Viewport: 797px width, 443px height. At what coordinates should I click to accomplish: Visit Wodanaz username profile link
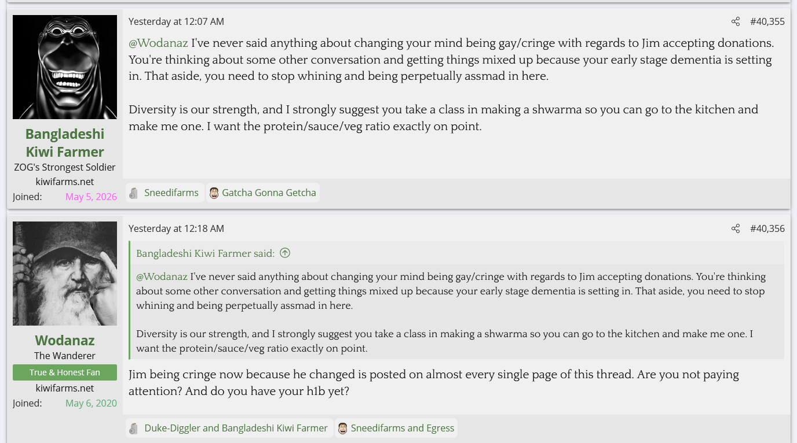click(x=65, y=340)
